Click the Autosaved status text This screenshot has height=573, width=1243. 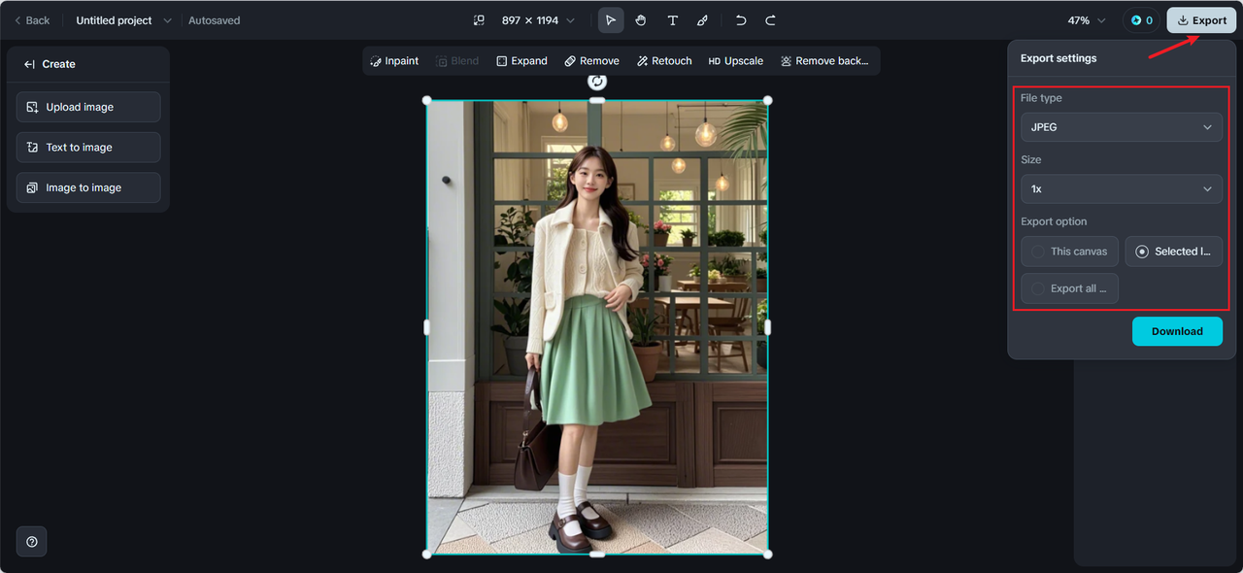coord(214,20)
